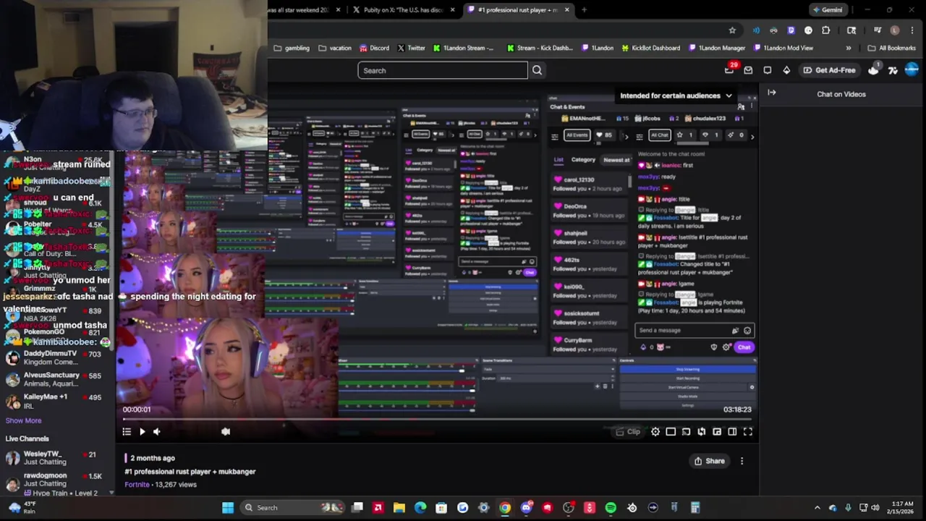Click the Clip button on player
Image resolution: width=926 pixels, height=521 pixels.
pos(628,432)
